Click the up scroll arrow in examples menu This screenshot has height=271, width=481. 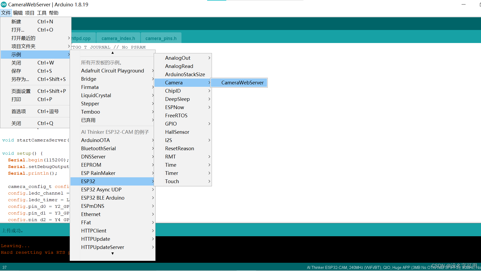[113, 53]
